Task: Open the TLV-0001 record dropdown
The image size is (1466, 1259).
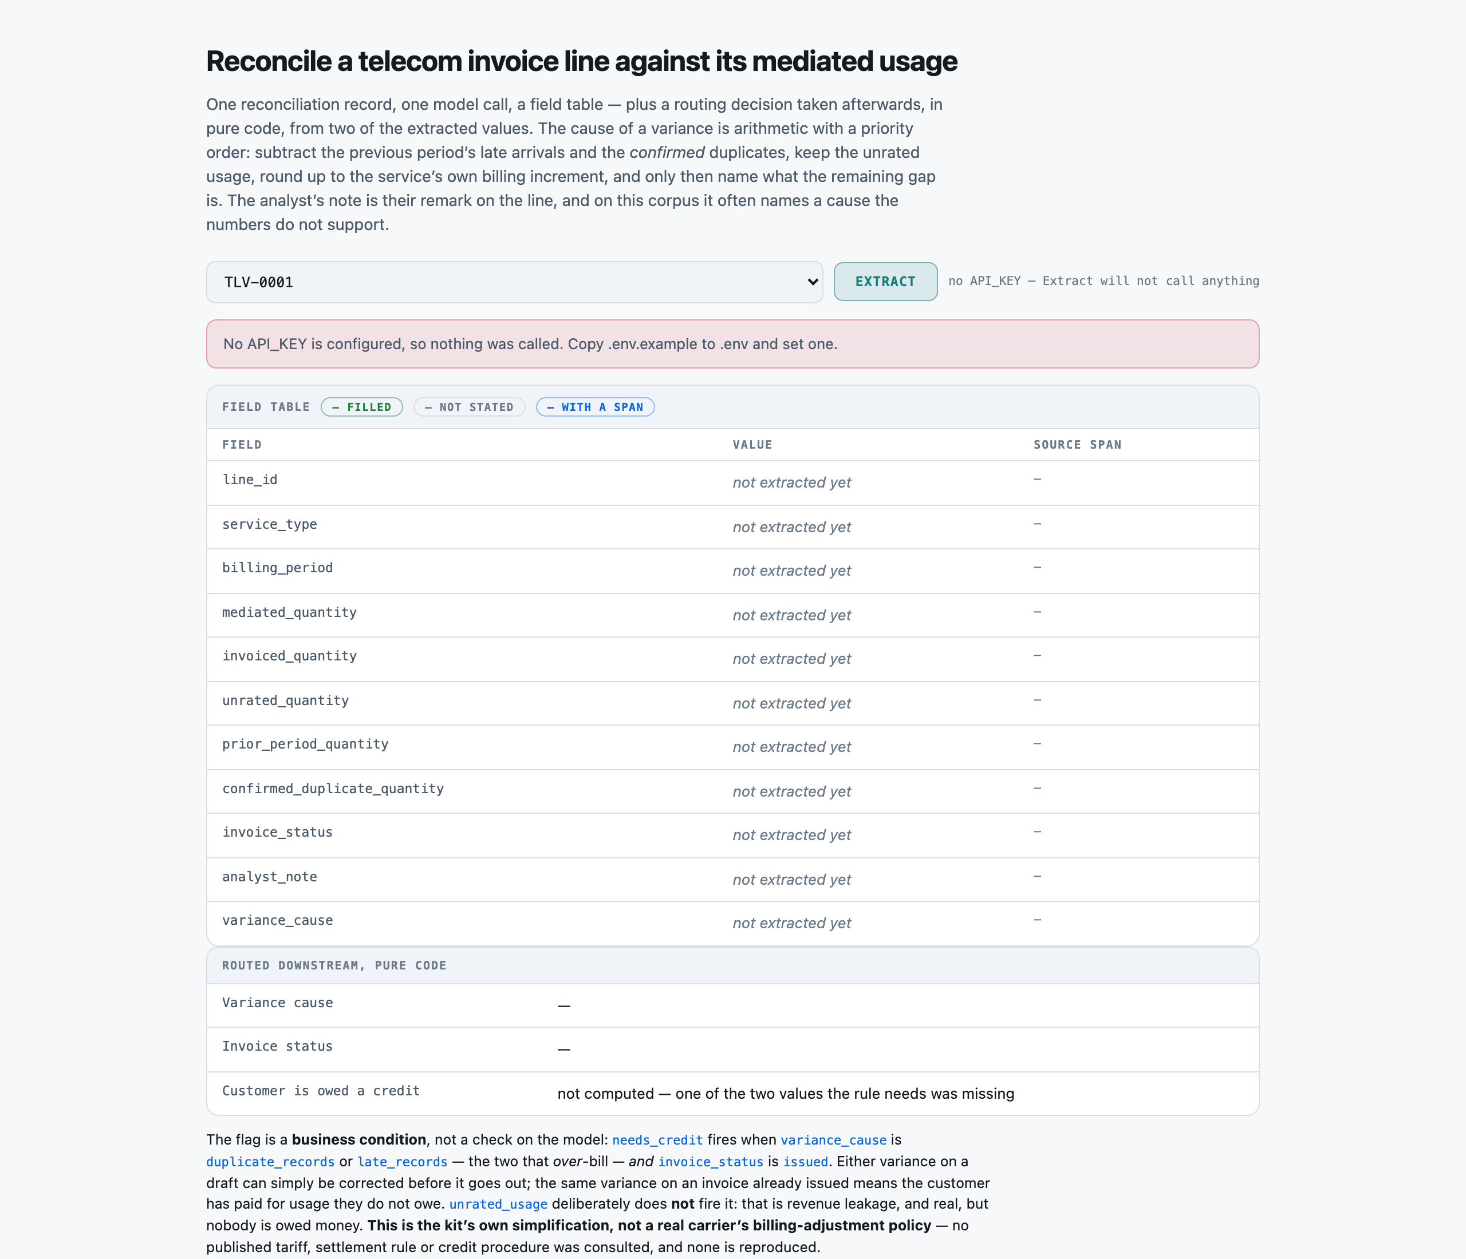Action: tap(514, 282)
